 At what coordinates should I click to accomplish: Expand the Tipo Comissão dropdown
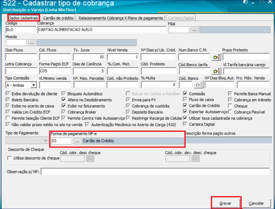33,85
